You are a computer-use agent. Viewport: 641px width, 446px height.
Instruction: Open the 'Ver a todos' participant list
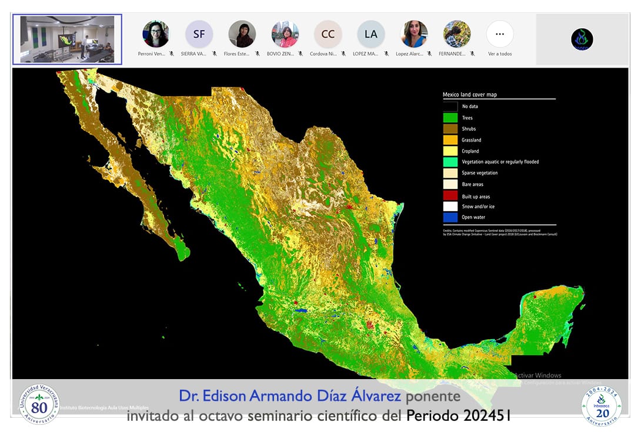point(499,53)
